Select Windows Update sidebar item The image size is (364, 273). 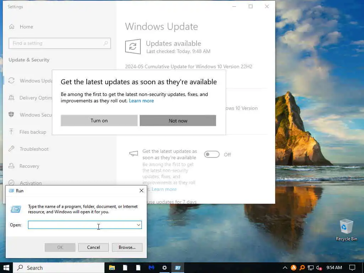(x=36, y=81)
